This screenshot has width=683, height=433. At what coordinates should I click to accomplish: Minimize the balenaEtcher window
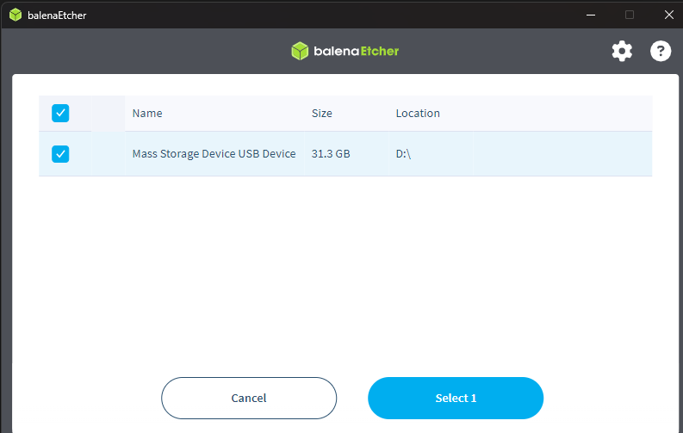coord(591,15)
